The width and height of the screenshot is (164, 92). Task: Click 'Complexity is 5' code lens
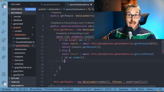67,23
